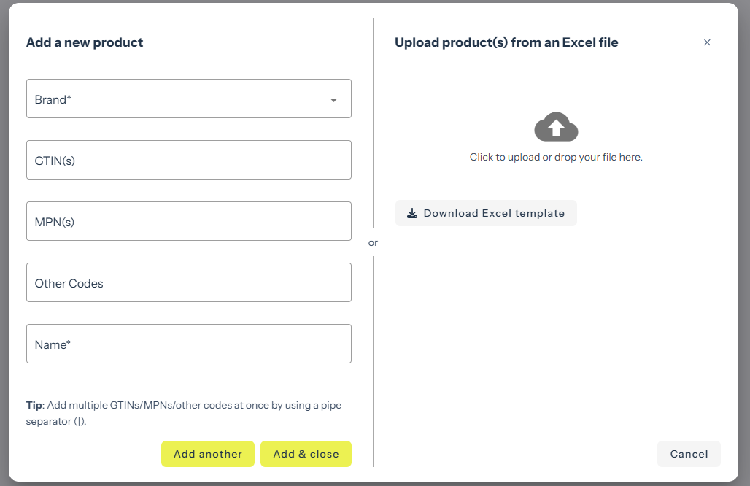This screenshot has width=750, height=486.
Task: Click the cloud upload icon
Action: tap(556, 128)
